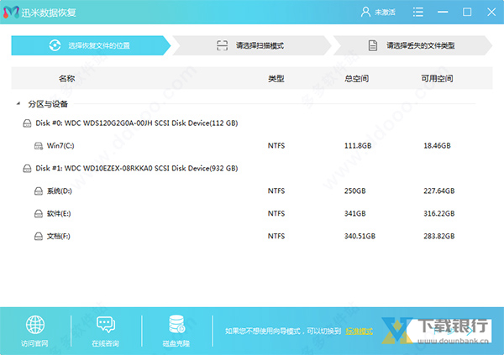Click the 111.8GB total space value
The height and width of the screenshot is (355, 504).
[x=358, y=145]
